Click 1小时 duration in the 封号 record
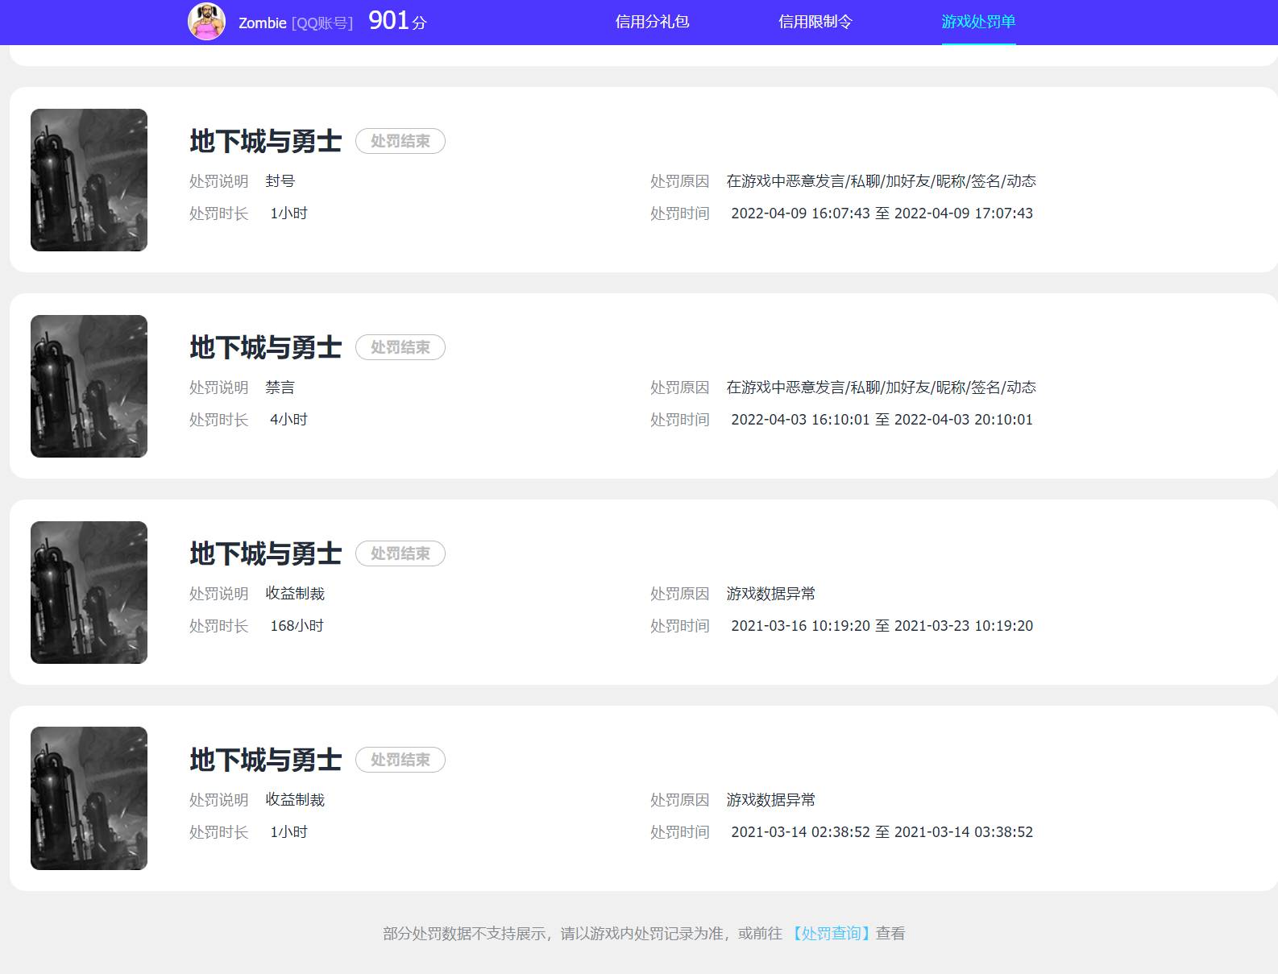This screenshot has height=974, width=1278. click(x=288, y=213)
